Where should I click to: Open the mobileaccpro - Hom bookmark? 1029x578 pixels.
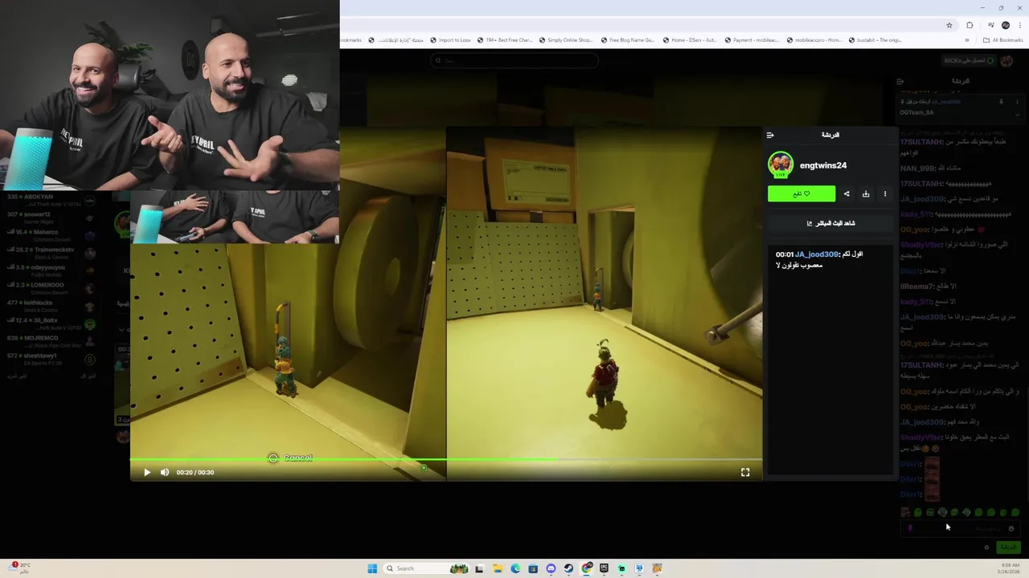814,40
